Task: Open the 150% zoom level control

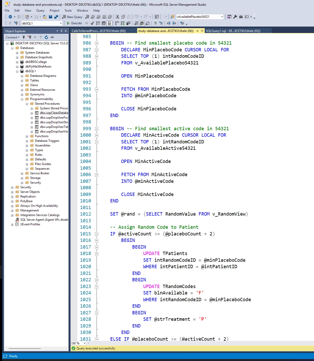Action: click(77, 343)
